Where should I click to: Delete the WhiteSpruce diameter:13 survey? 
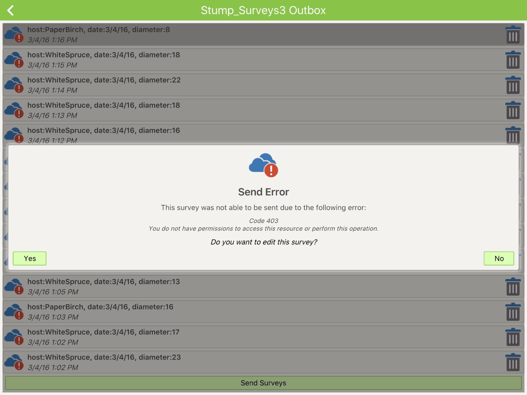coord(513,287)
